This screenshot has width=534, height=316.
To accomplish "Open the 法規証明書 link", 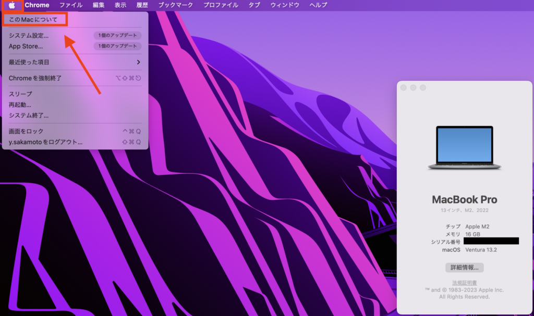I will 464,283.
